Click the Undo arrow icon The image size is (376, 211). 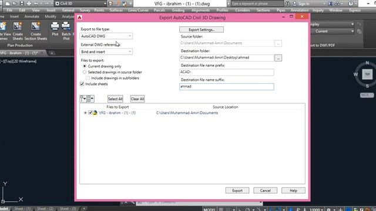(x=36, y=4)
